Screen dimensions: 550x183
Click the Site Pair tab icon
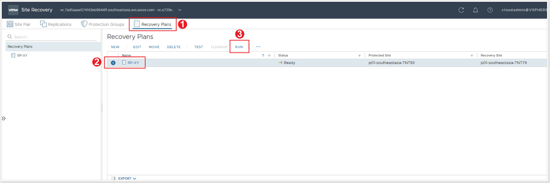pos(10,24)
